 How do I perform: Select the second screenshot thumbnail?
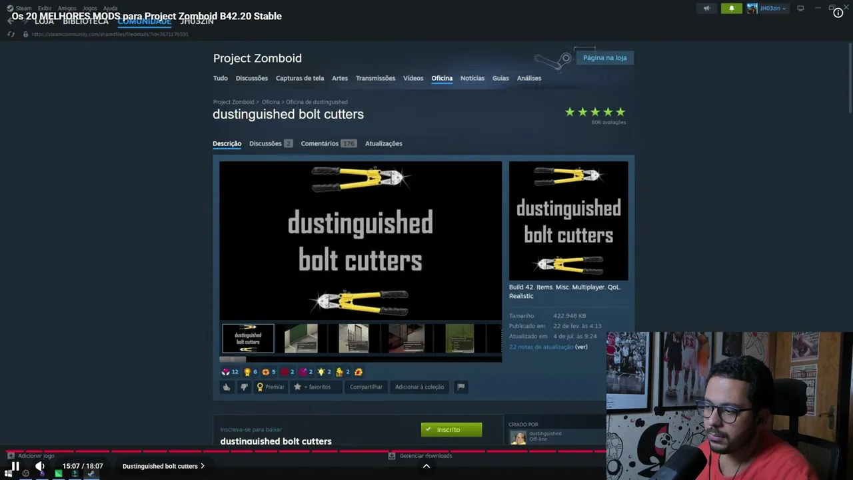pos(301,339)
